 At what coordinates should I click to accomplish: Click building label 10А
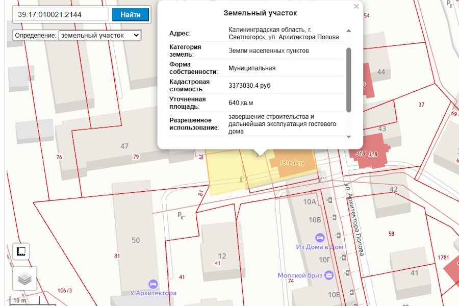[x=310, y=202]
